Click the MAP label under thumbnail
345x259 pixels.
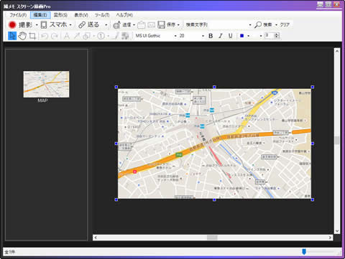[42, 100]
